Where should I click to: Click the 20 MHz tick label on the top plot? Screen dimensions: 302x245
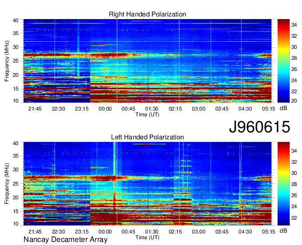click(16, 75)
